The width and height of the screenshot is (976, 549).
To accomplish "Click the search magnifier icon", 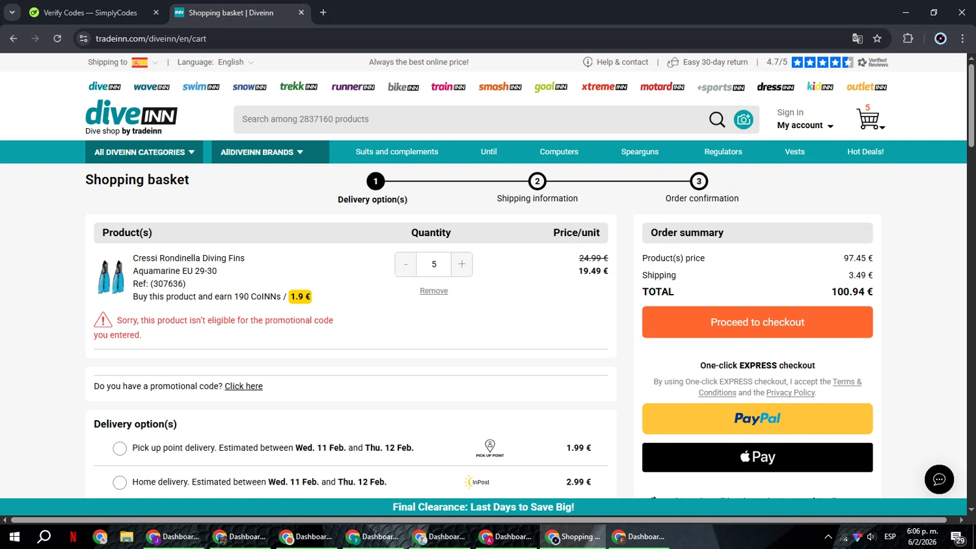I will [x=717, y=120].
